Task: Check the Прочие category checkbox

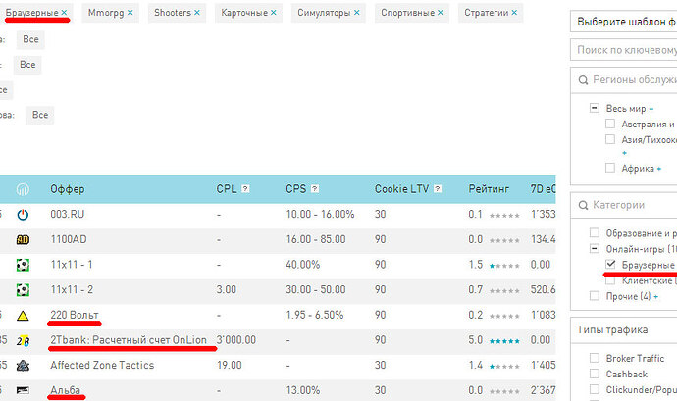Action: click(595, 296)
